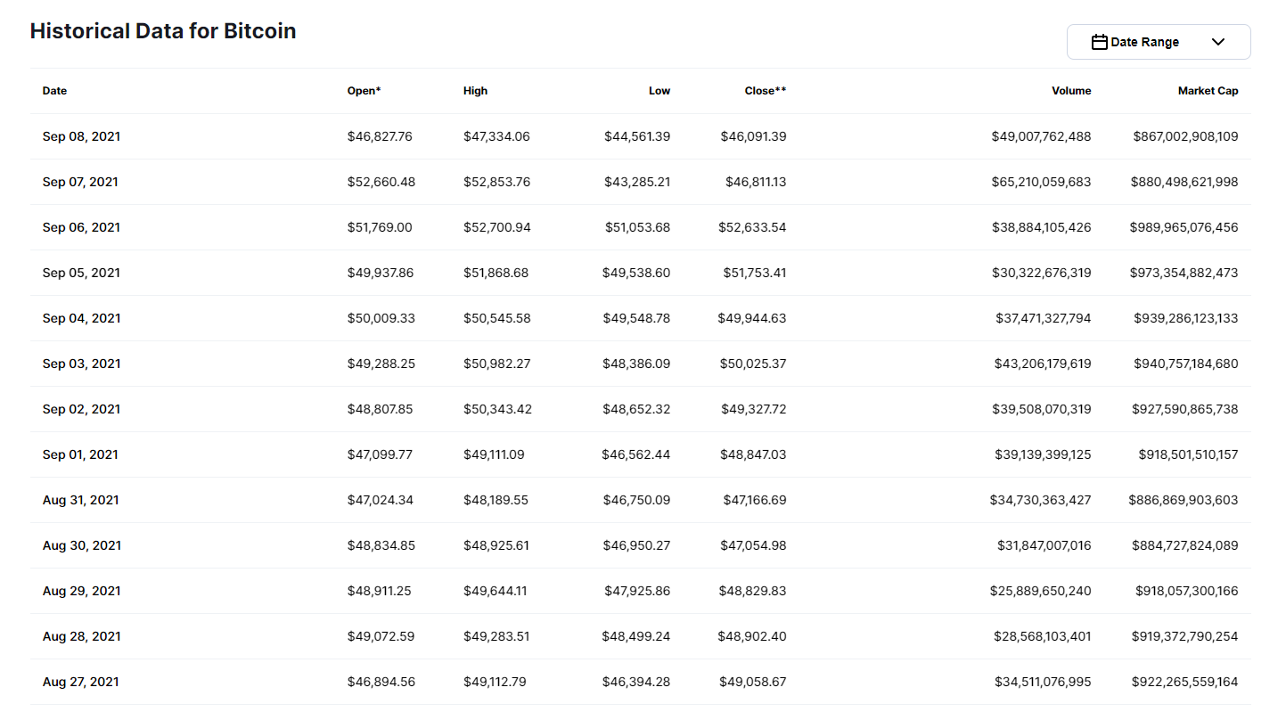Viewport: 1286px width, 712px height.
Task: Select the Sep 04, 2021 date cell
Action: coord(81,318)
